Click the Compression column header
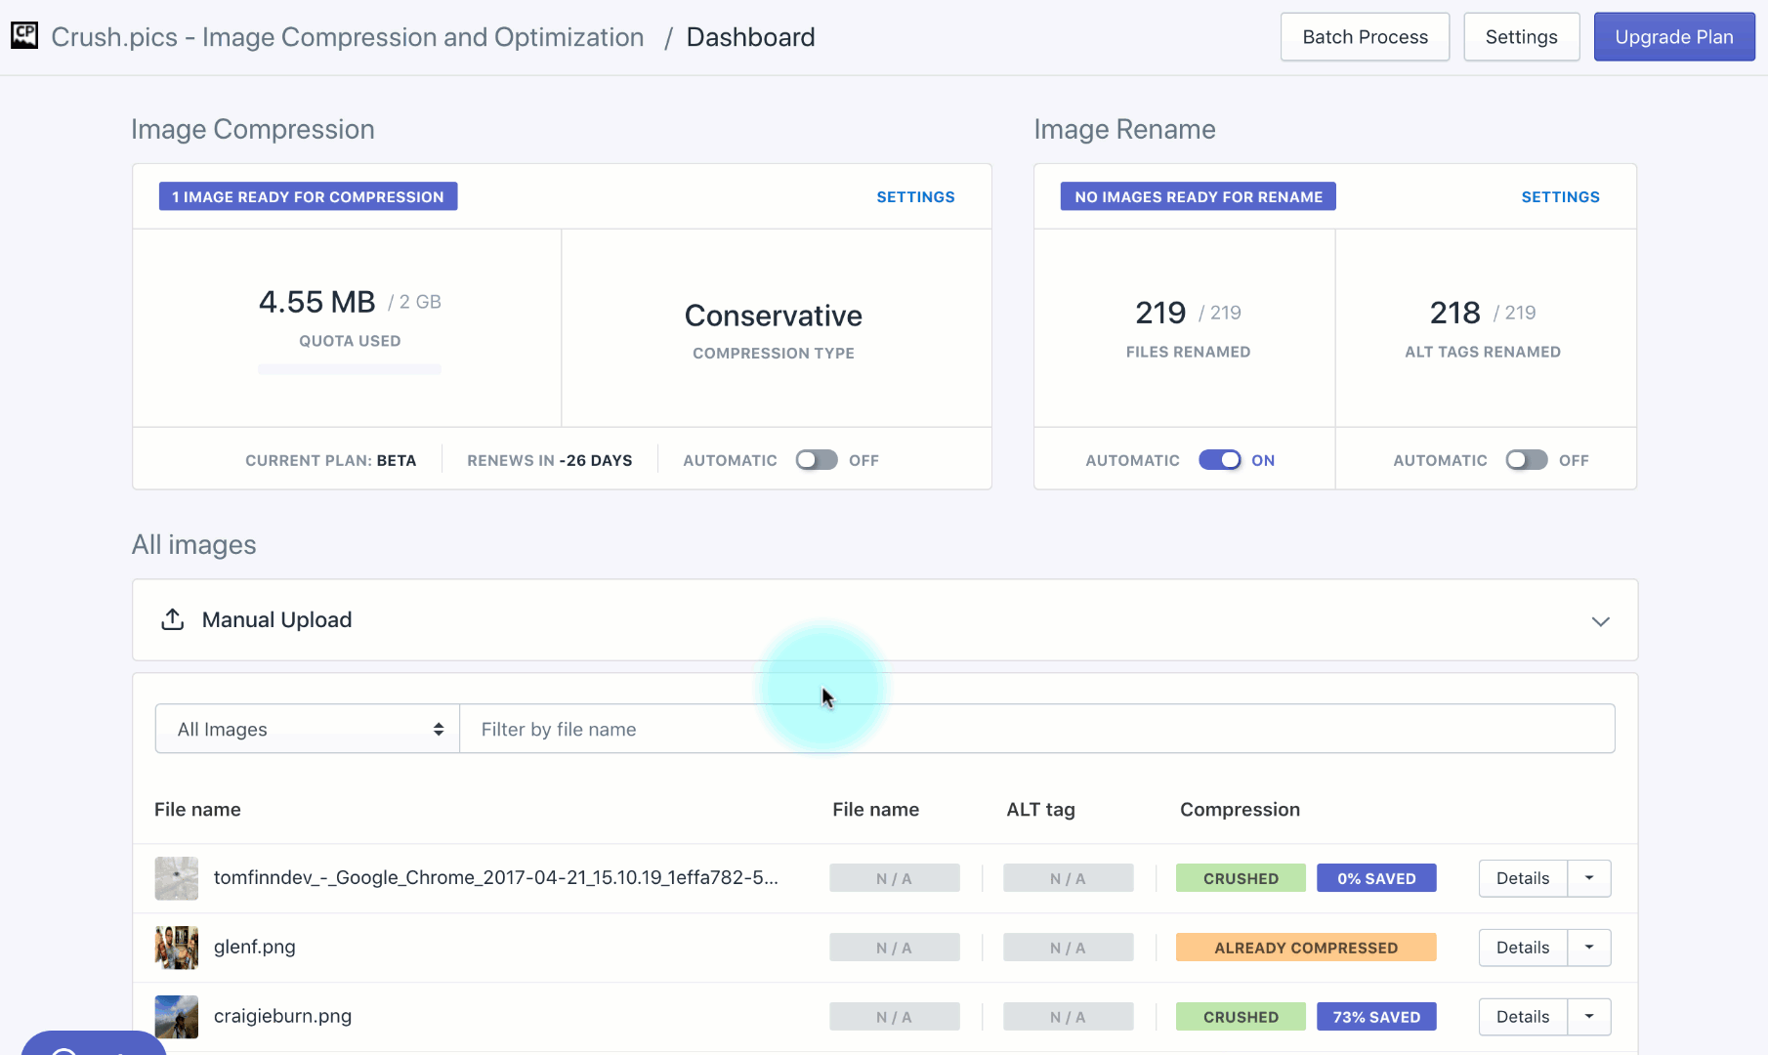This screenshot has width=1768, height=1055. (1240, 809)
